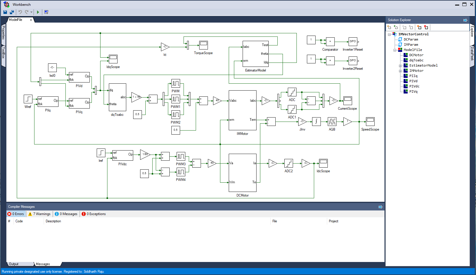Pin the Compiler Messages panel
Viewport: 476px width, 275px height.
(380, 207)
